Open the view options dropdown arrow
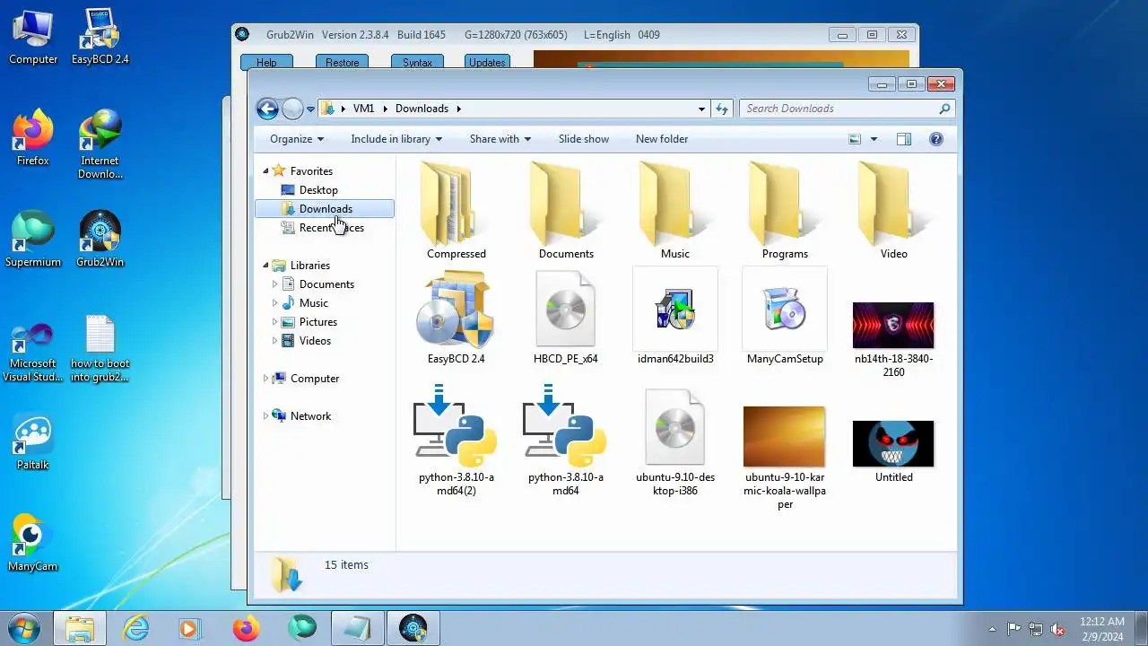Viewport: 1148px width, 646px height. pyautogui.click(x=874, y=139)
